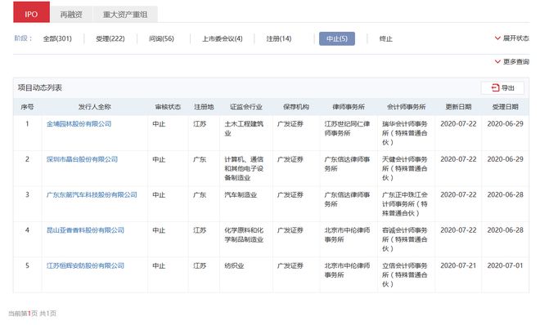
Task: Expand 更多查询 search options
Action: tap(511, 61)
